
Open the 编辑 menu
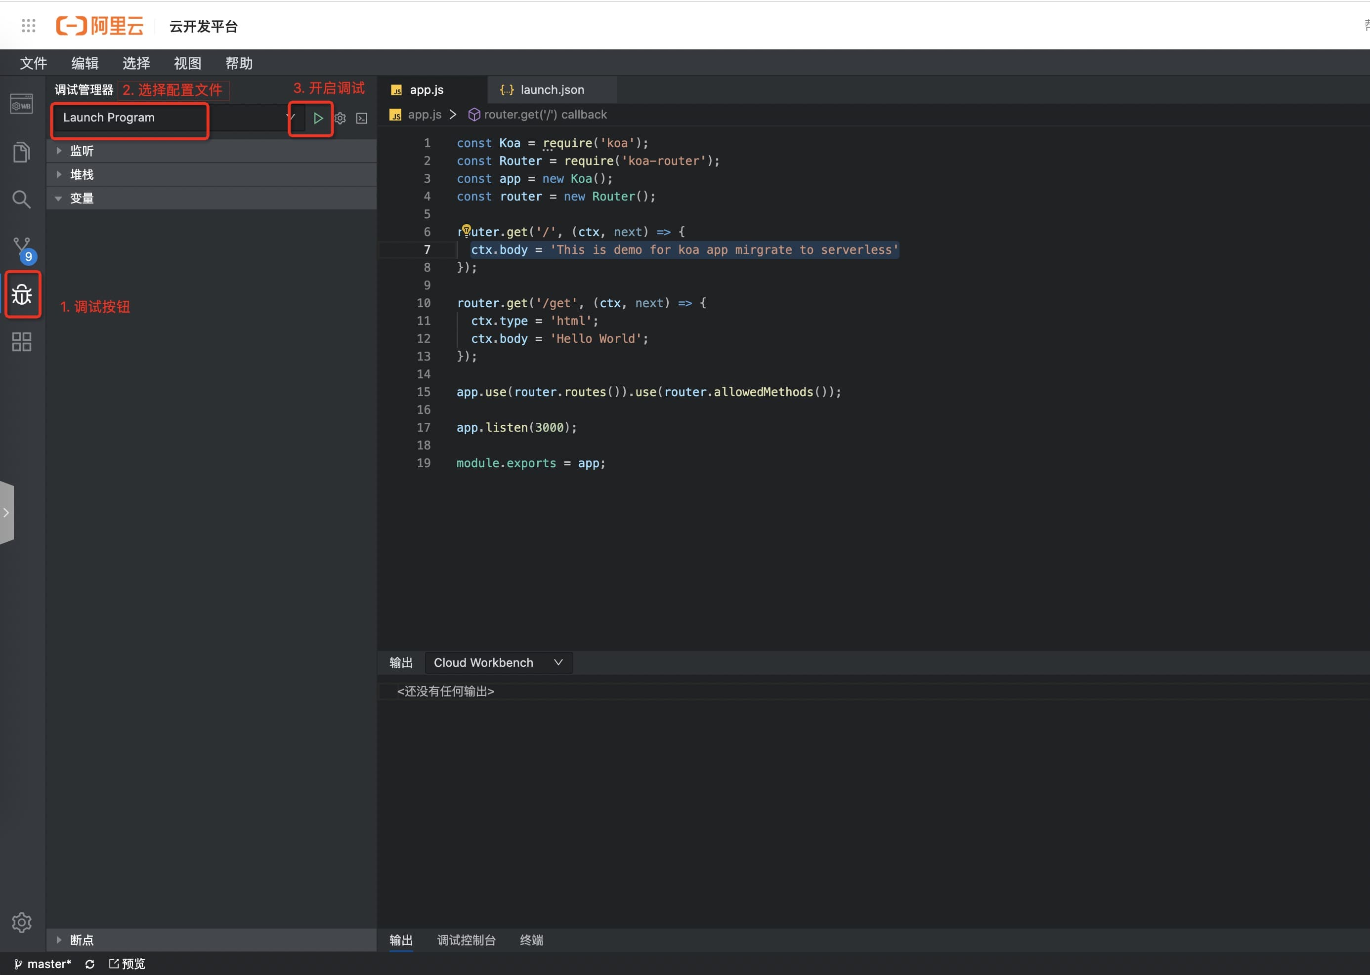pos(85,63)
